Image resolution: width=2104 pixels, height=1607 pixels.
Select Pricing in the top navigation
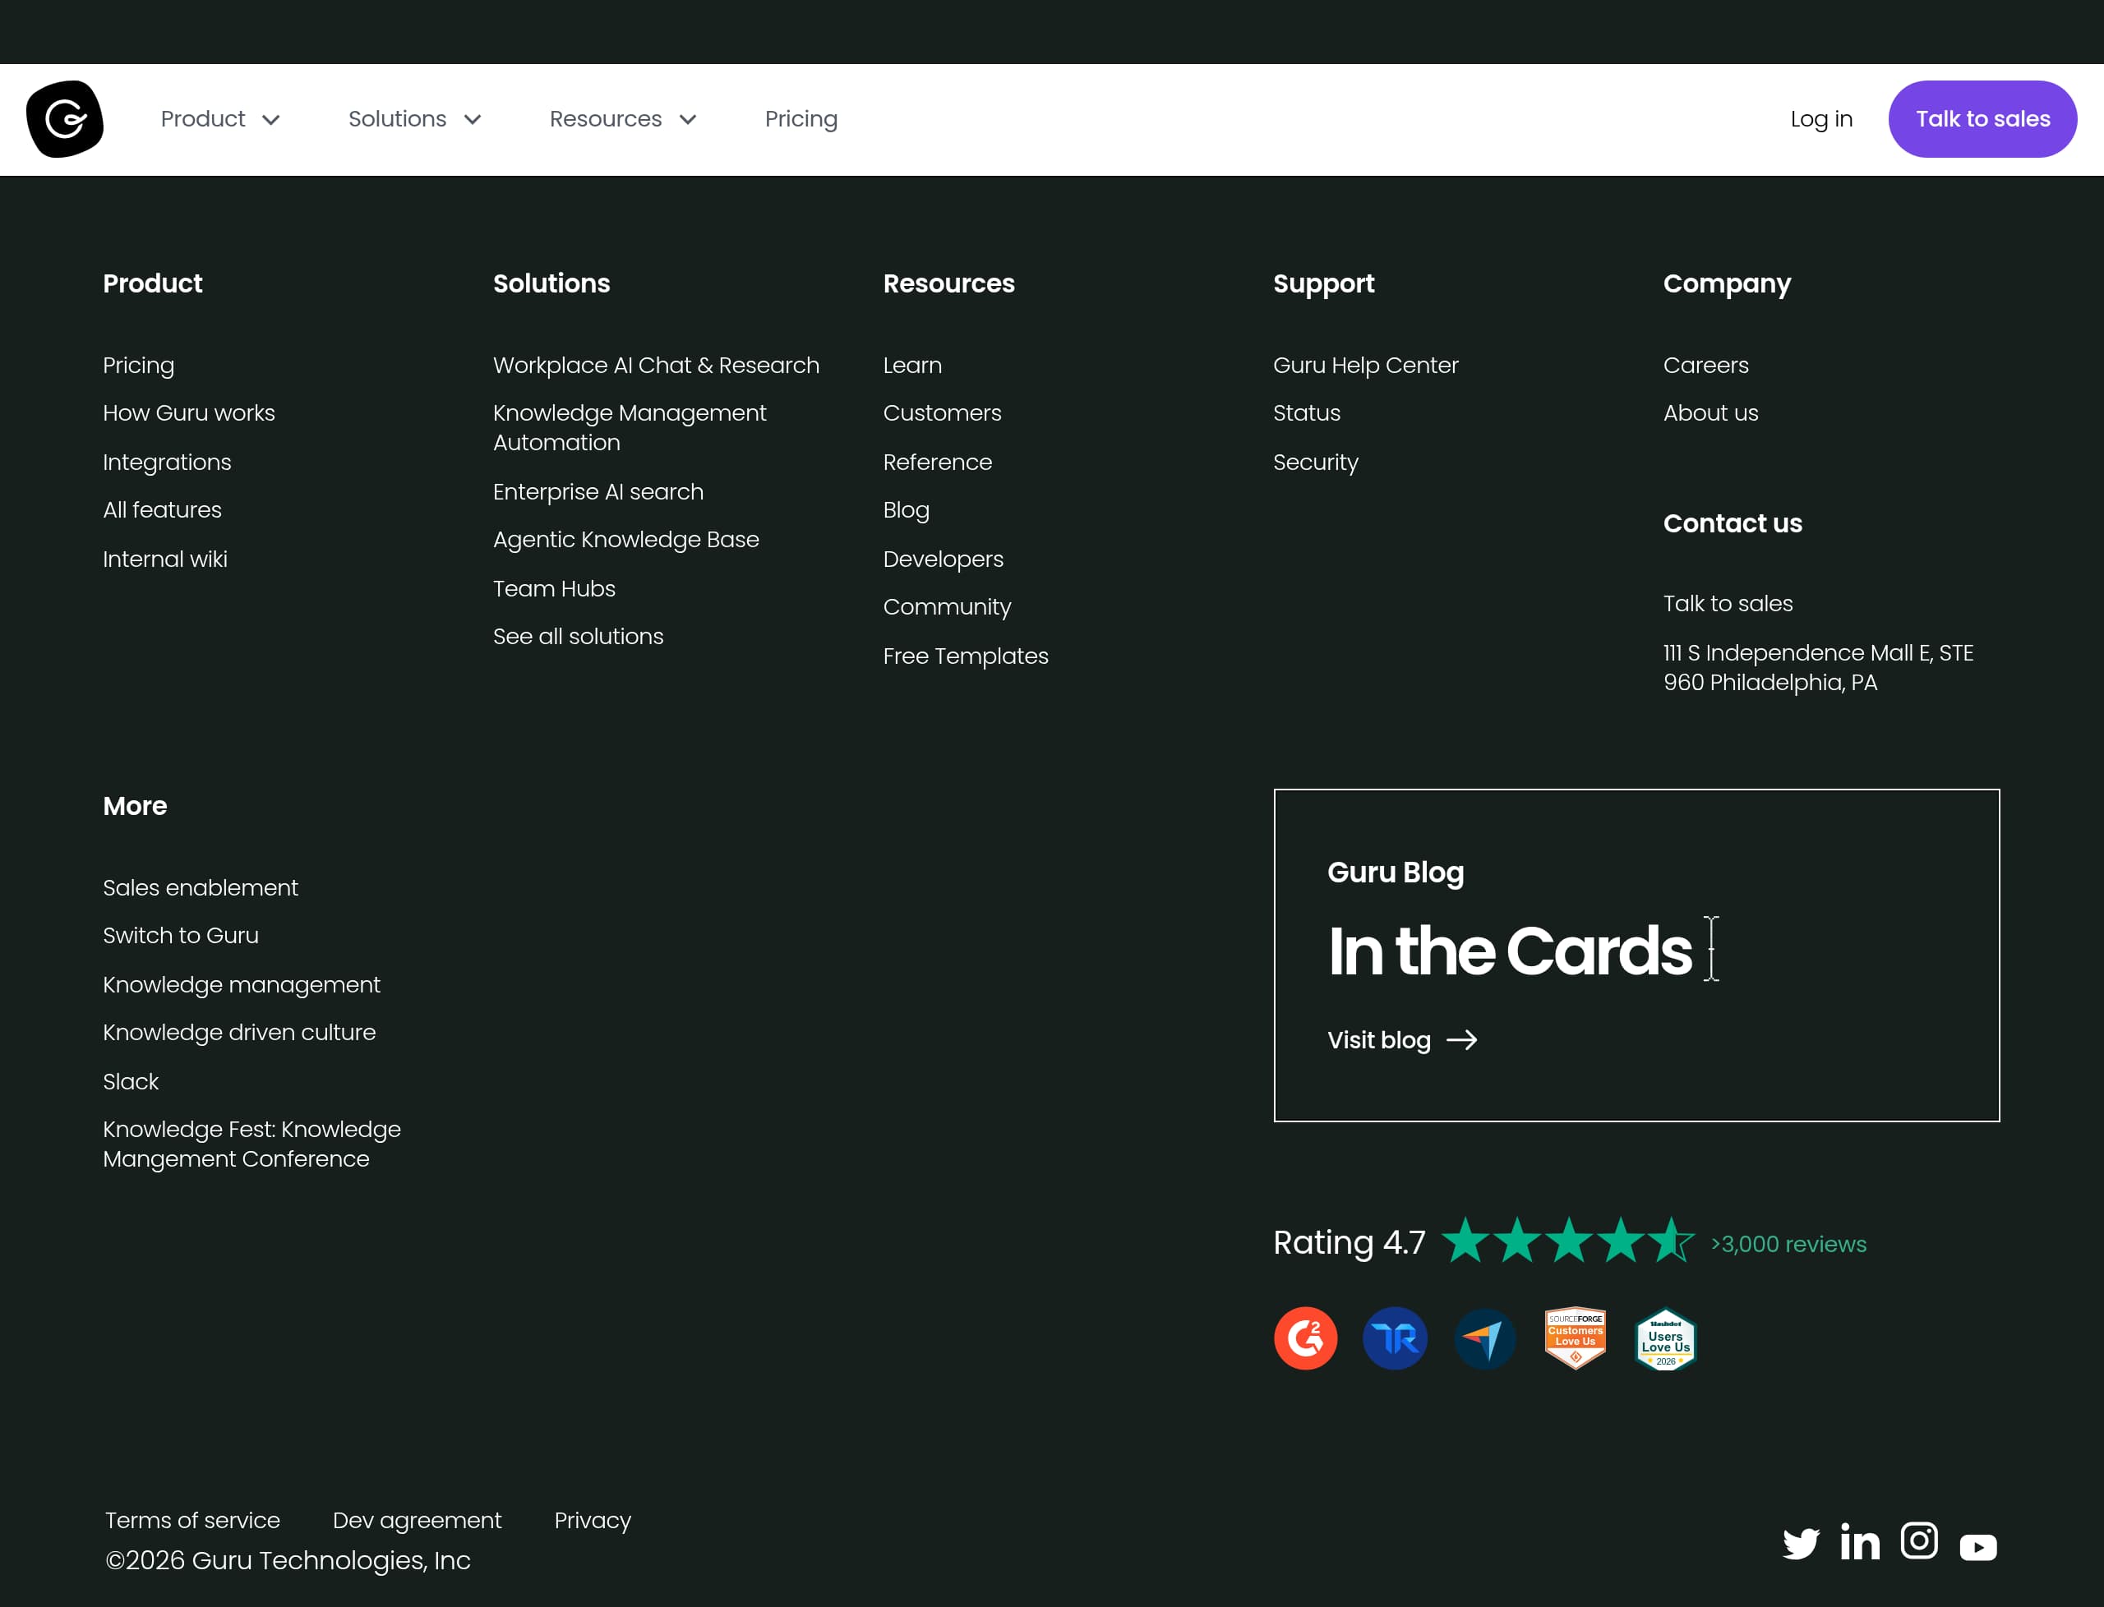click(x=801, y=118)
